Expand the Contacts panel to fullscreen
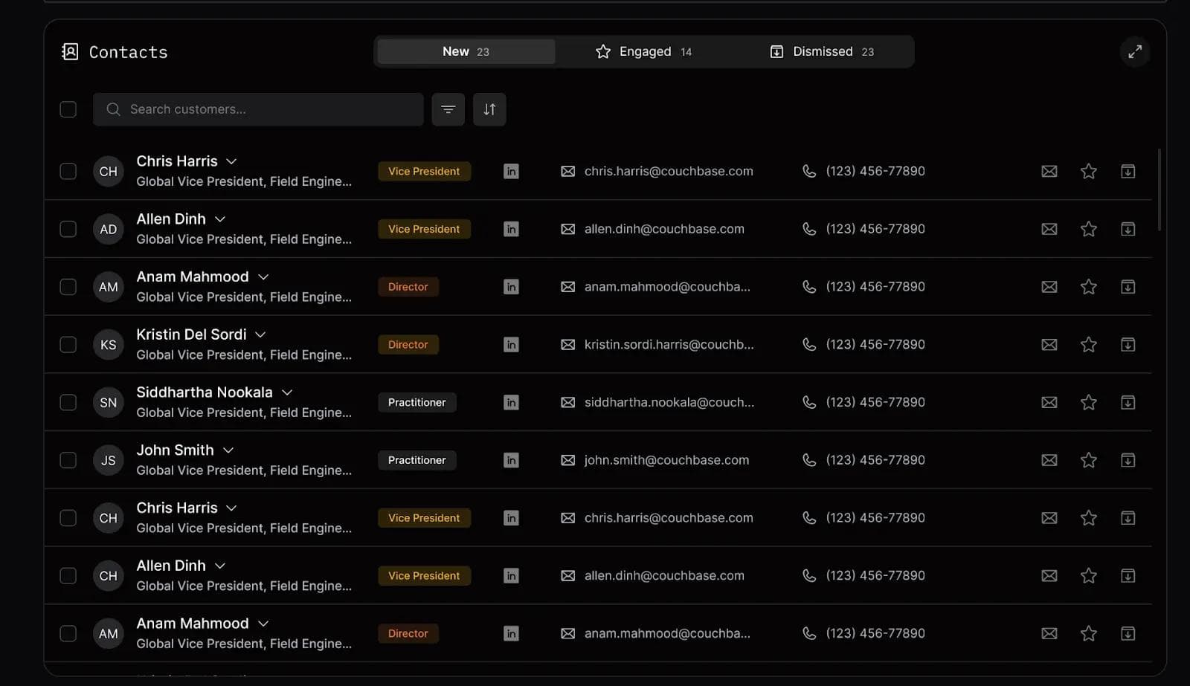This screenshot has width=1190, height=686. tap(1134, 51)
